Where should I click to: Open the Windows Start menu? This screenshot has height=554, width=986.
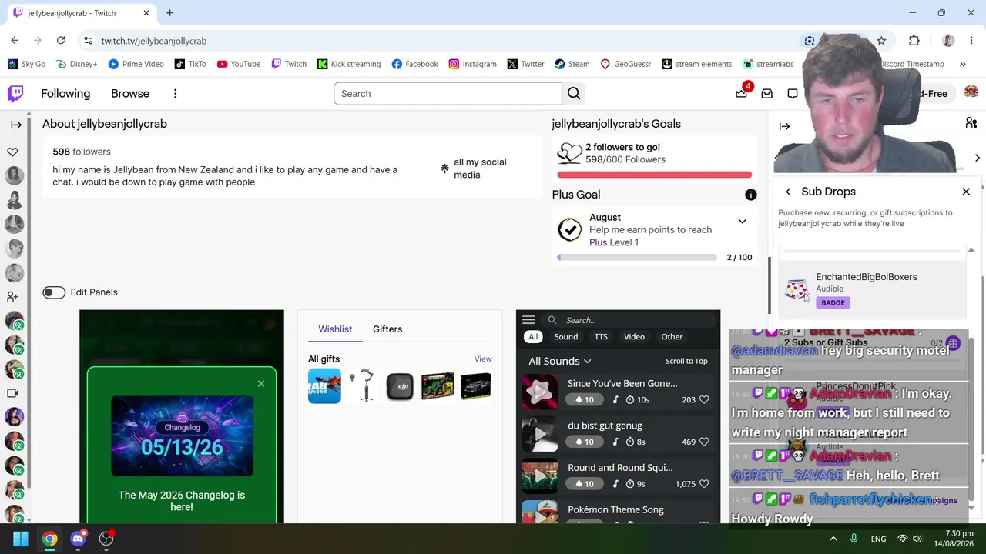coord(21,539)
